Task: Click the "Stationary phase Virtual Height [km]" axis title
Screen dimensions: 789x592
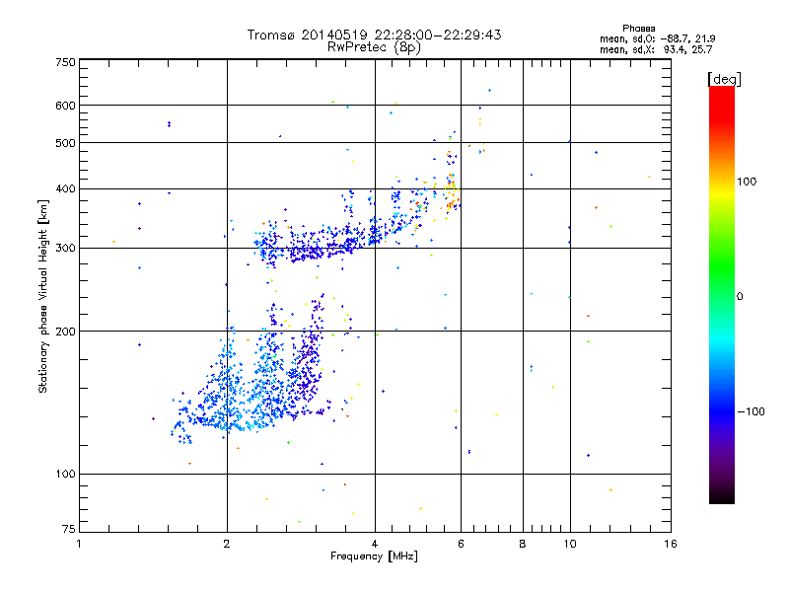Action: [43, 296]
